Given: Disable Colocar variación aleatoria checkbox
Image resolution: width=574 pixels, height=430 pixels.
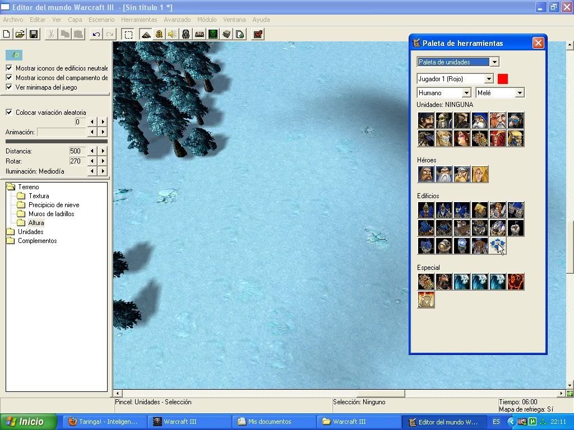Looking at the screenshot, I should coord(9,112).
